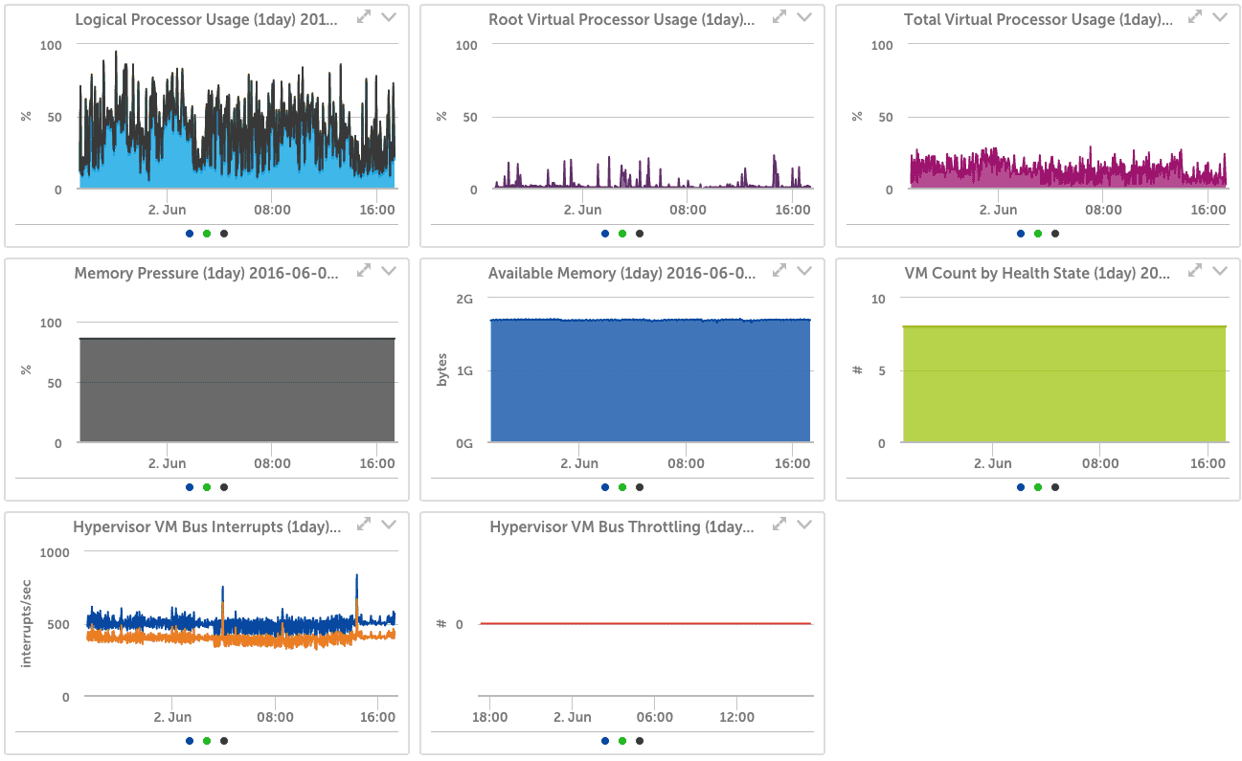Expand the Total Virtual Processor Usage widget

[1195, 17]
